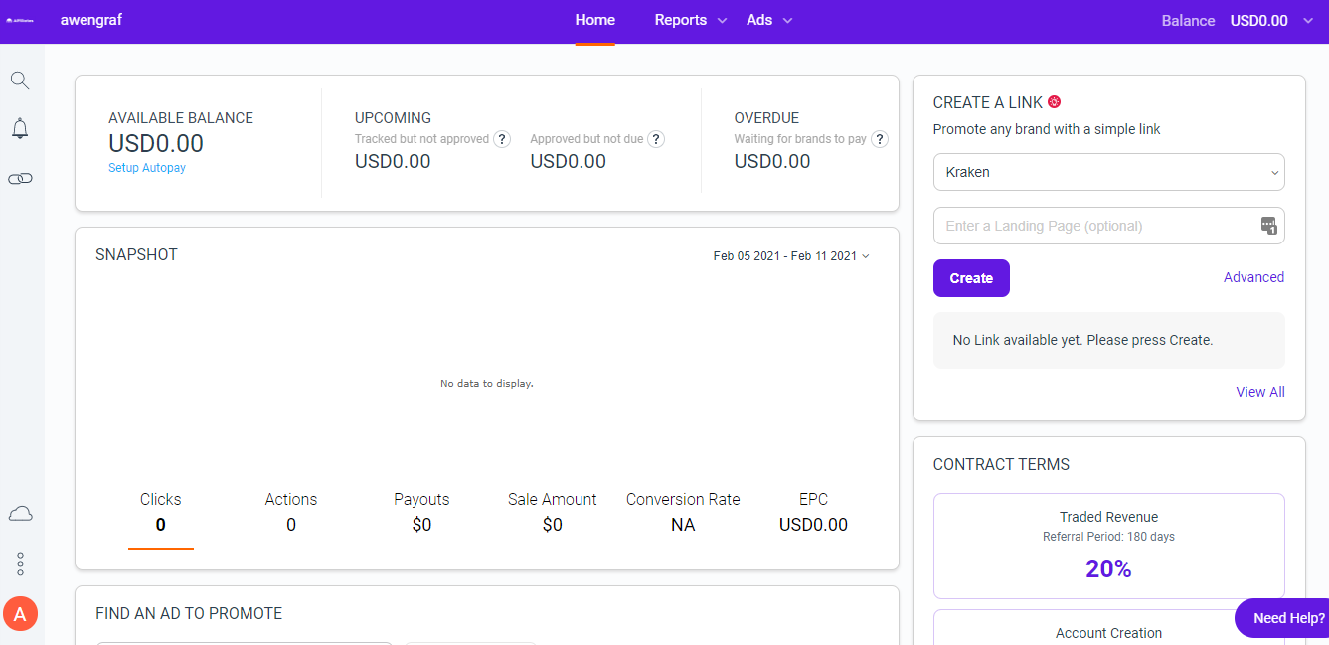Viewport: 1329px width, 645px height.
Task: Click the icon inside the landing page field
Action: pyautogui.click(x=1268, y=226)
